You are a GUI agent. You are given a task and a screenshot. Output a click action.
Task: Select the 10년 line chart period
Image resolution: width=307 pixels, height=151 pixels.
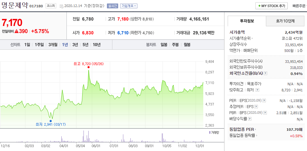(x=97, y=45)
